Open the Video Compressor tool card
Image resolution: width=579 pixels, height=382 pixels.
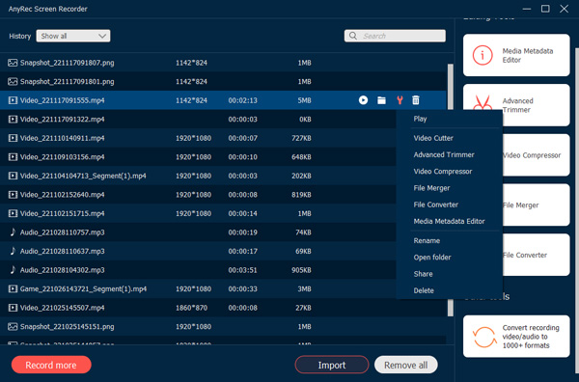pos(537,155)
